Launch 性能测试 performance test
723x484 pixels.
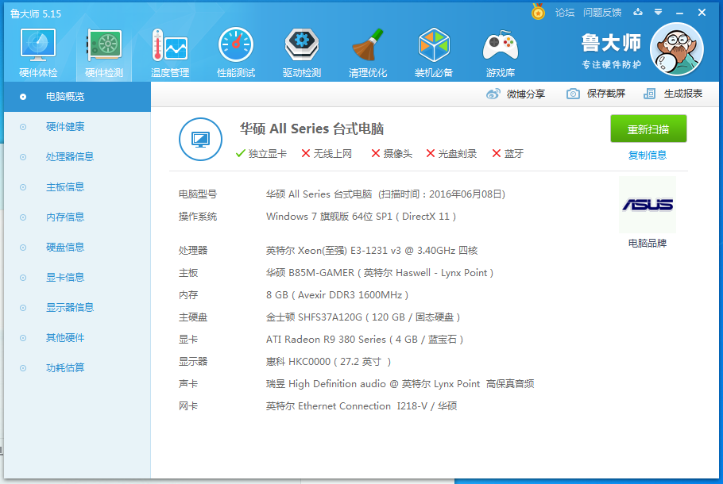[x=236, y=52]
